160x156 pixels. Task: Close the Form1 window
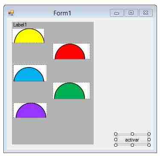click(x=146, y=13)
